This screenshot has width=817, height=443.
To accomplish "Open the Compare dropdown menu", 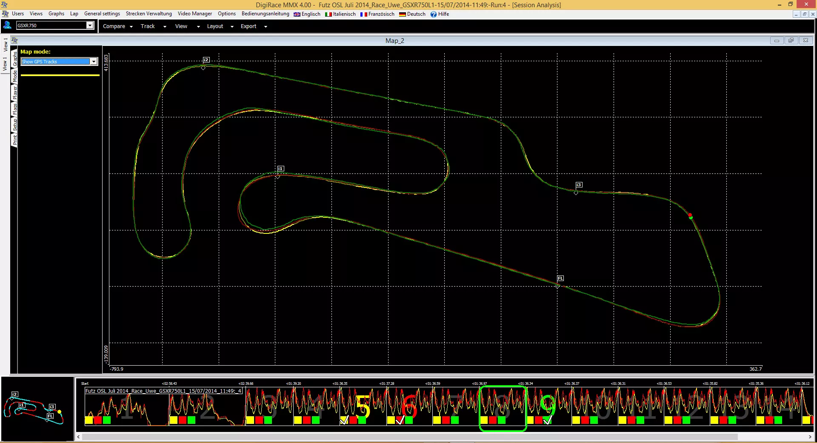I will (118, 26).
